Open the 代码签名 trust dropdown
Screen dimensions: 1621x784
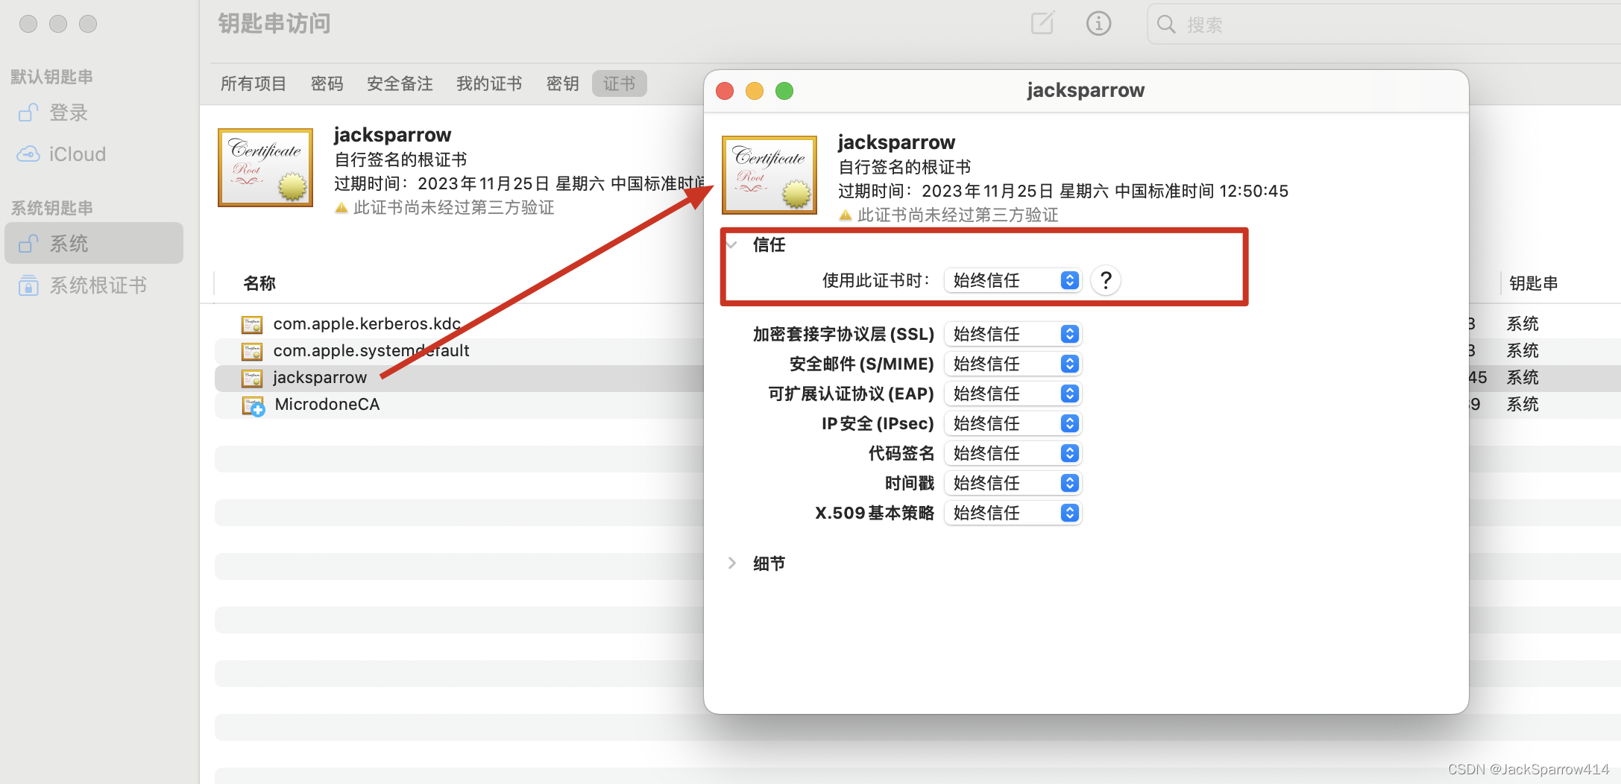[1013, 453]
